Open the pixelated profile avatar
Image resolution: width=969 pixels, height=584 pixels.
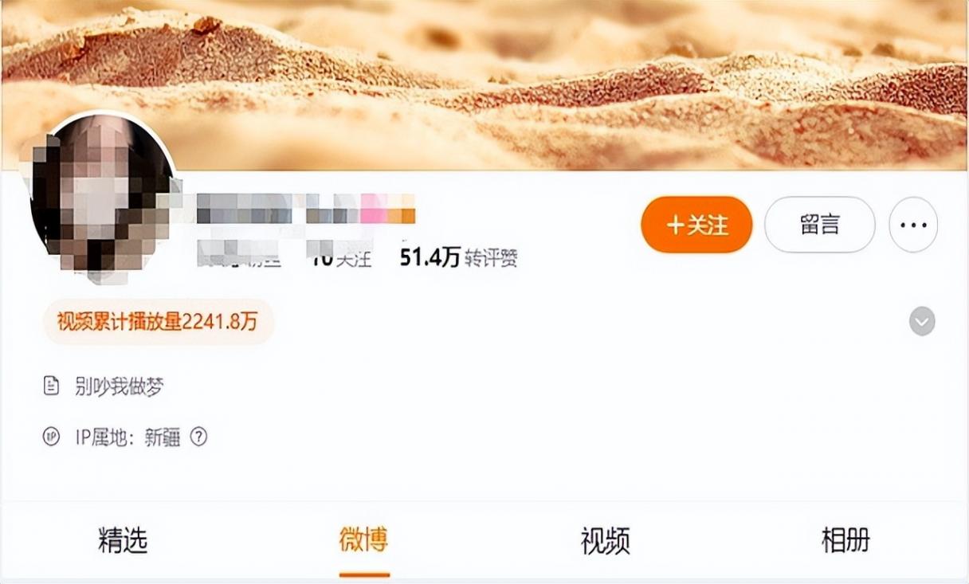click(x=102, y=196)
